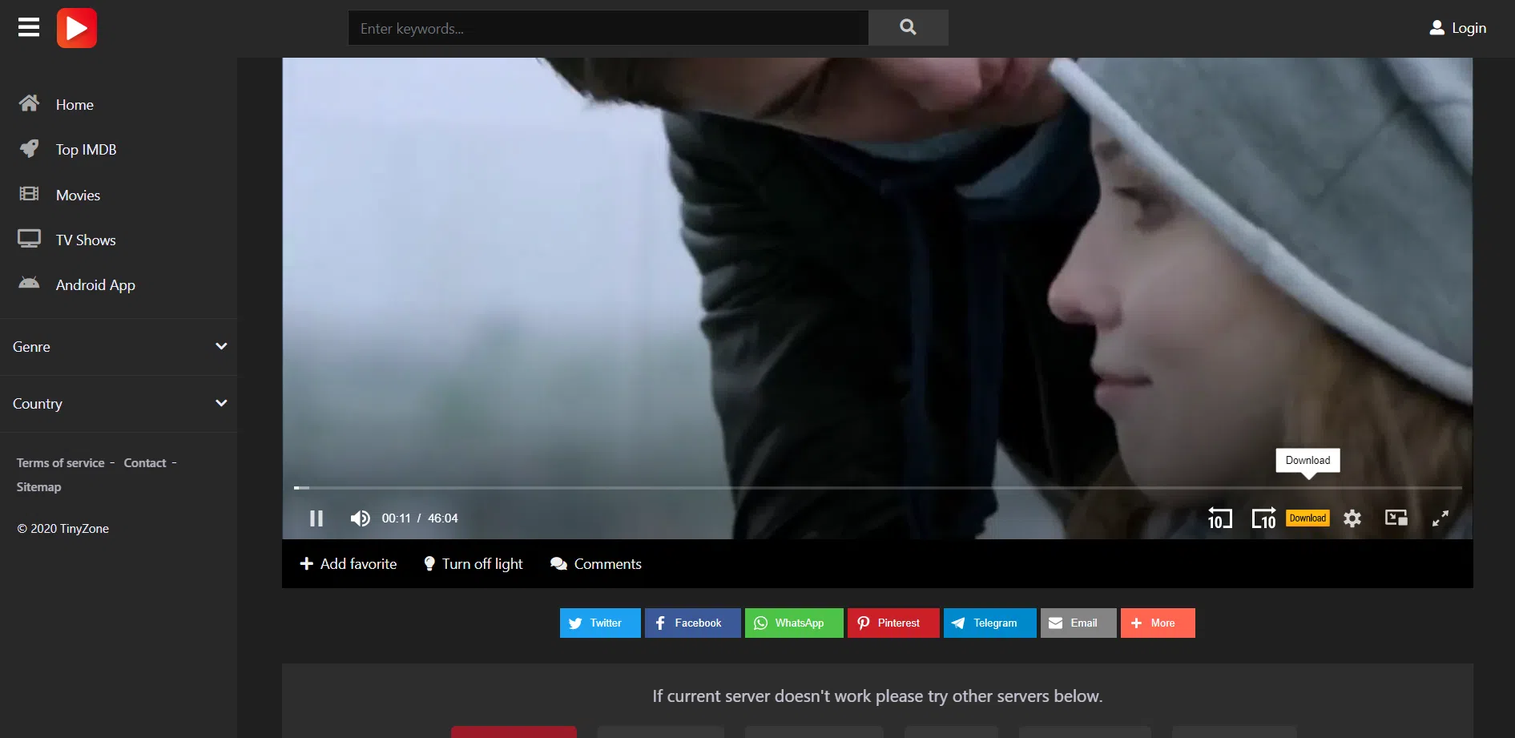Open the Comments link text

[607, 564]
